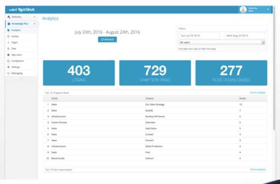Screen dimensions: 280x184
Task: Click the date range heading text
Action: tap(107, 32)
